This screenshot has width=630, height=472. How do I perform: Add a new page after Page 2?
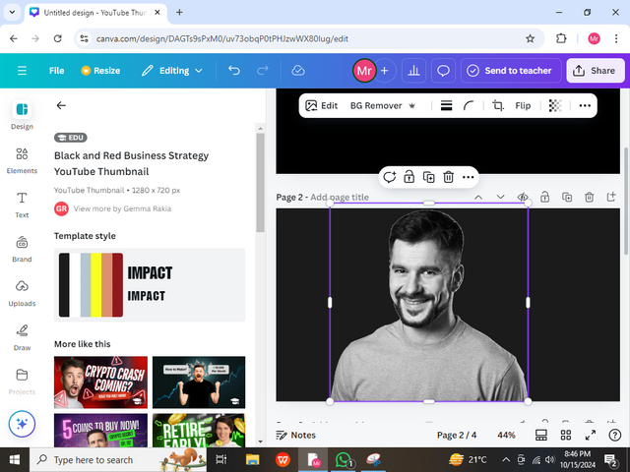point(611,197)
